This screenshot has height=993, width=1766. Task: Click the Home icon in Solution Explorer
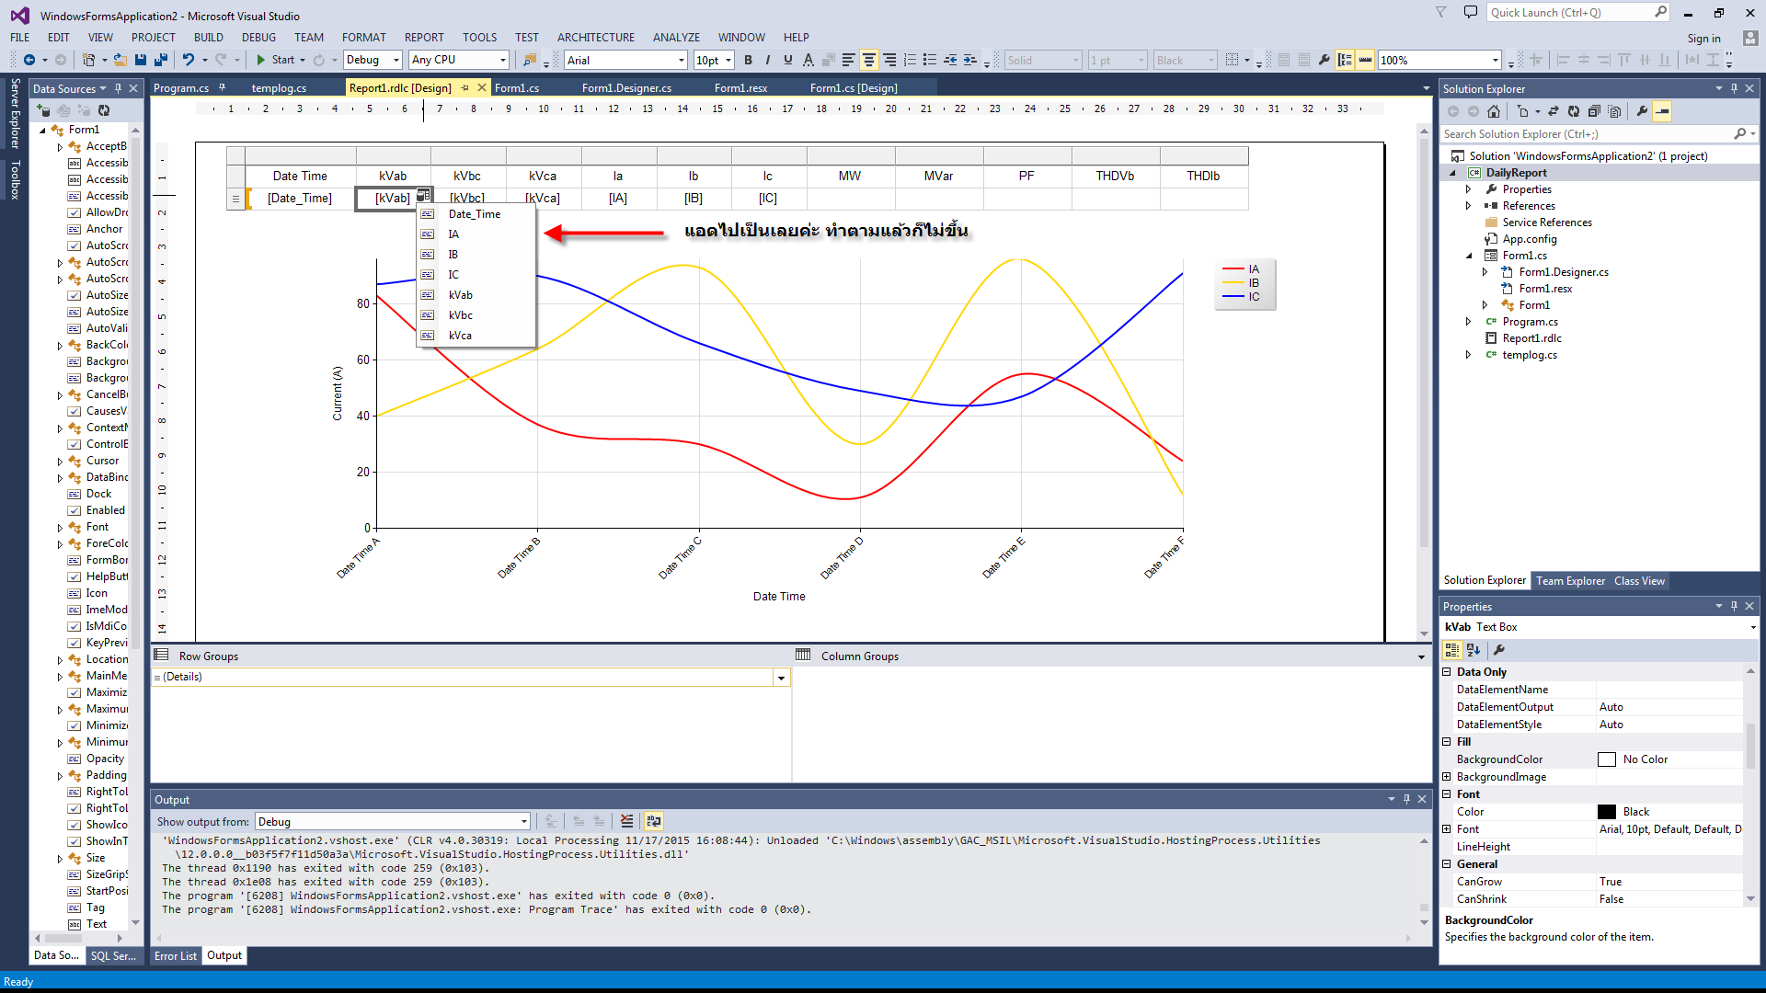(x=1494, y=111)
